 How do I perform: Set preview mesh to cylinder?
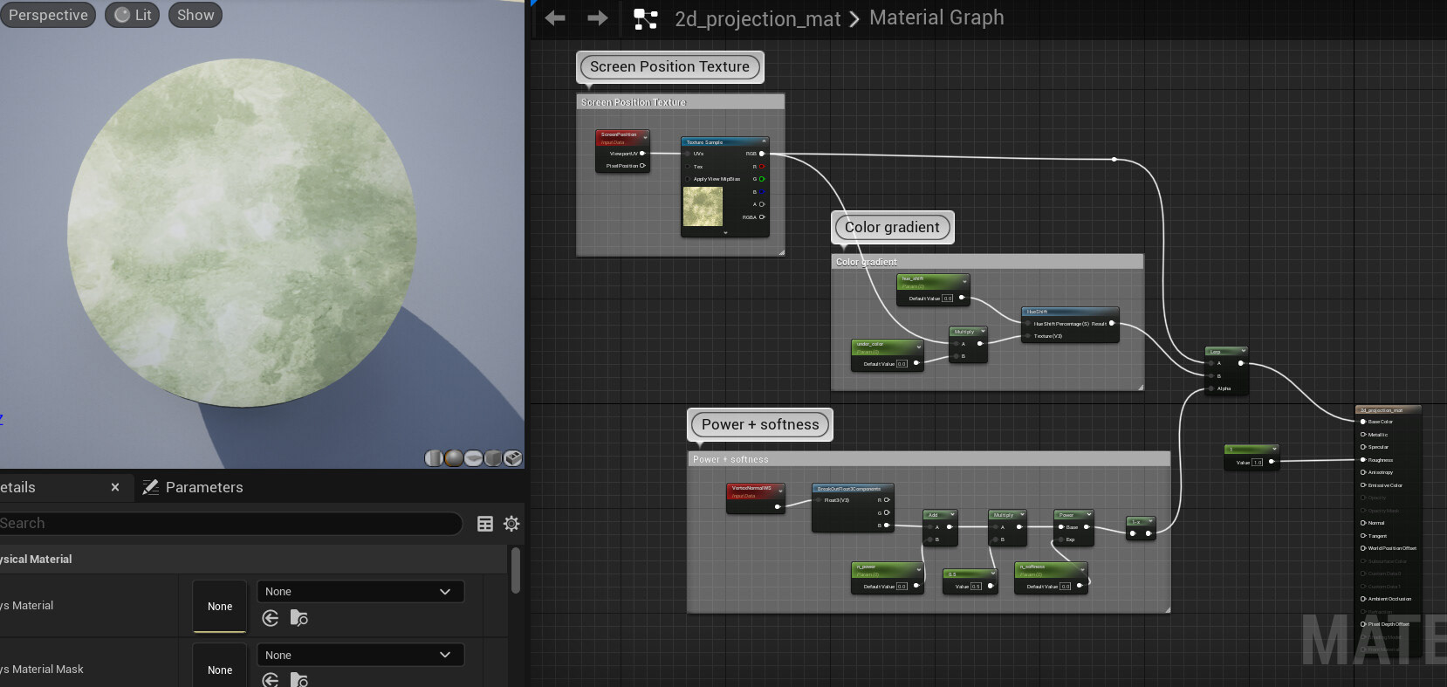[434, 458]
